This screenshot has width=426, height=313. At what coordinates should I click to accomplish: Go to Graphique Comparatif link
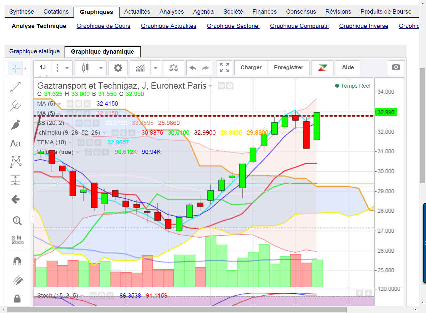coord(300,26)
